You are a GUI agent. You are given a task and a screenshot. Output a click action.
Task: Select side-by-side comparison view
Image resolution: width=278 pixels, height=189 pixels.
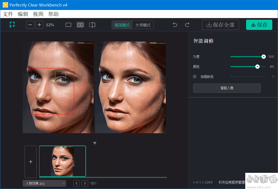pyautogui.click(x=80, y=25)
